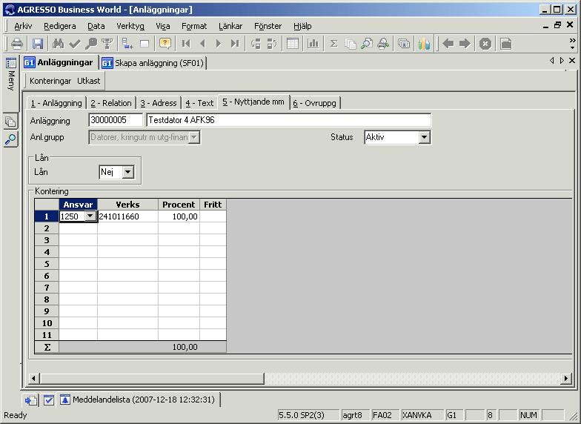Click the Procent cell 100,00 in row 1

click(x=179, y=216)
